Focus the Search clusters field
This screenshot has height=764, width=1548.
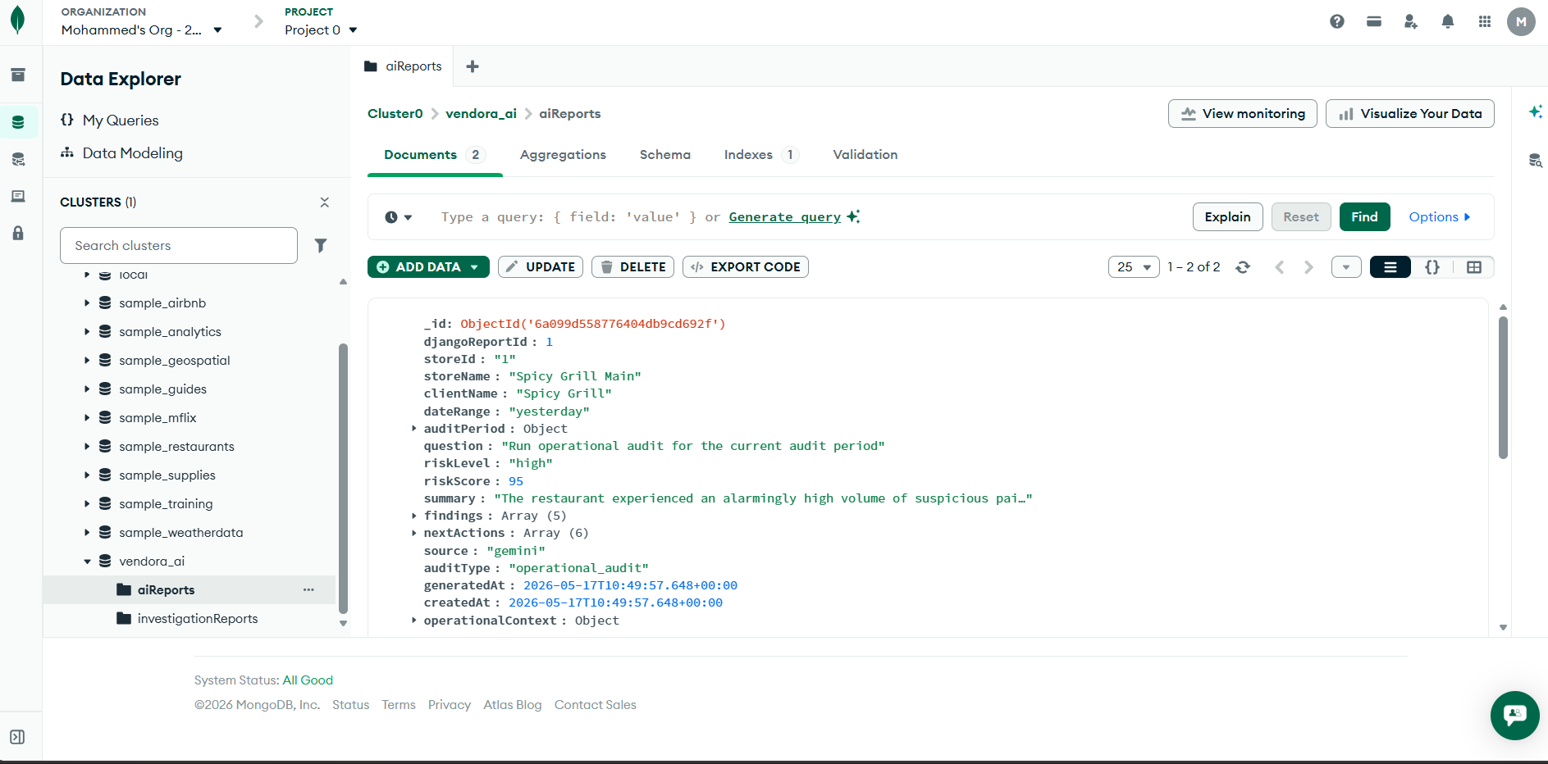point(179,246)
